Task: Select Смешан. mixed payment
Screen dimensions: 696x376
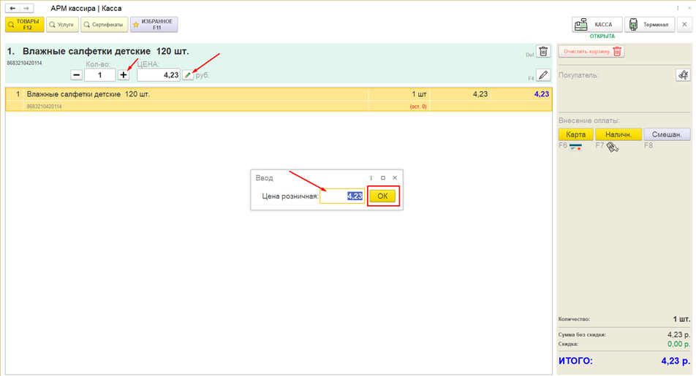Action: (x=667, y=134)
